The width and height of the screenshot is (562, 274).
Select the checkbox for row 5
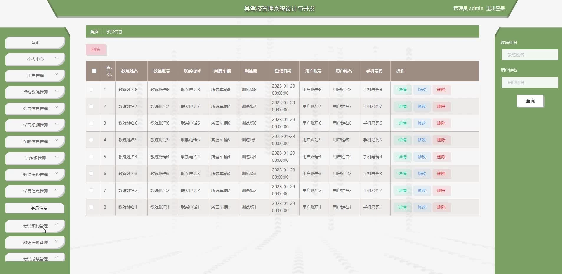[x=91, y=157]
